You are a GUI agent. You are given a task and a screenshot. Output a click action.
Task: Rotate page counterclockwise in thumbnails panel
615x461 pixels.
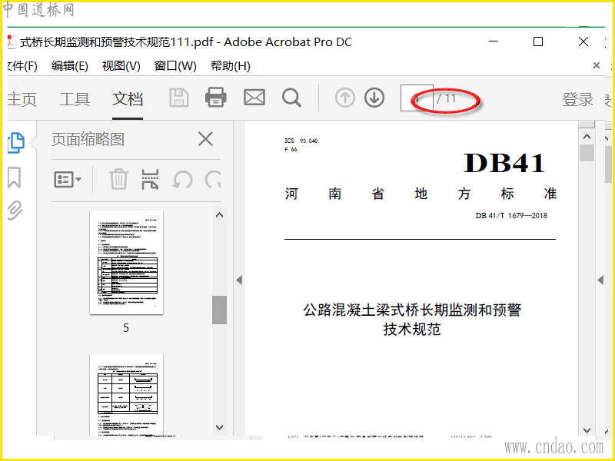[182, 180]
